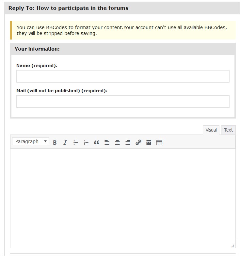This screenshot has height=256, width=240.
Task: Open the insert/edit link tool
Action: (x=138, y=142)
